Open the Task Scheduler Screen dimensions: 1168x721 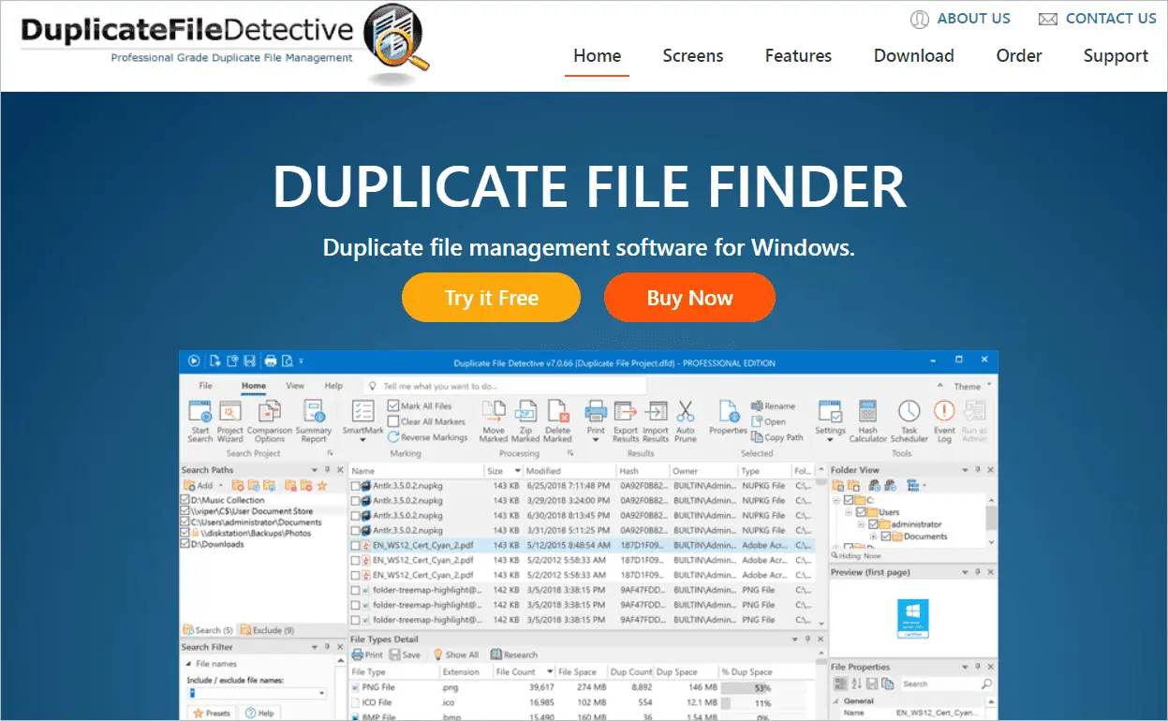[909, 420]
